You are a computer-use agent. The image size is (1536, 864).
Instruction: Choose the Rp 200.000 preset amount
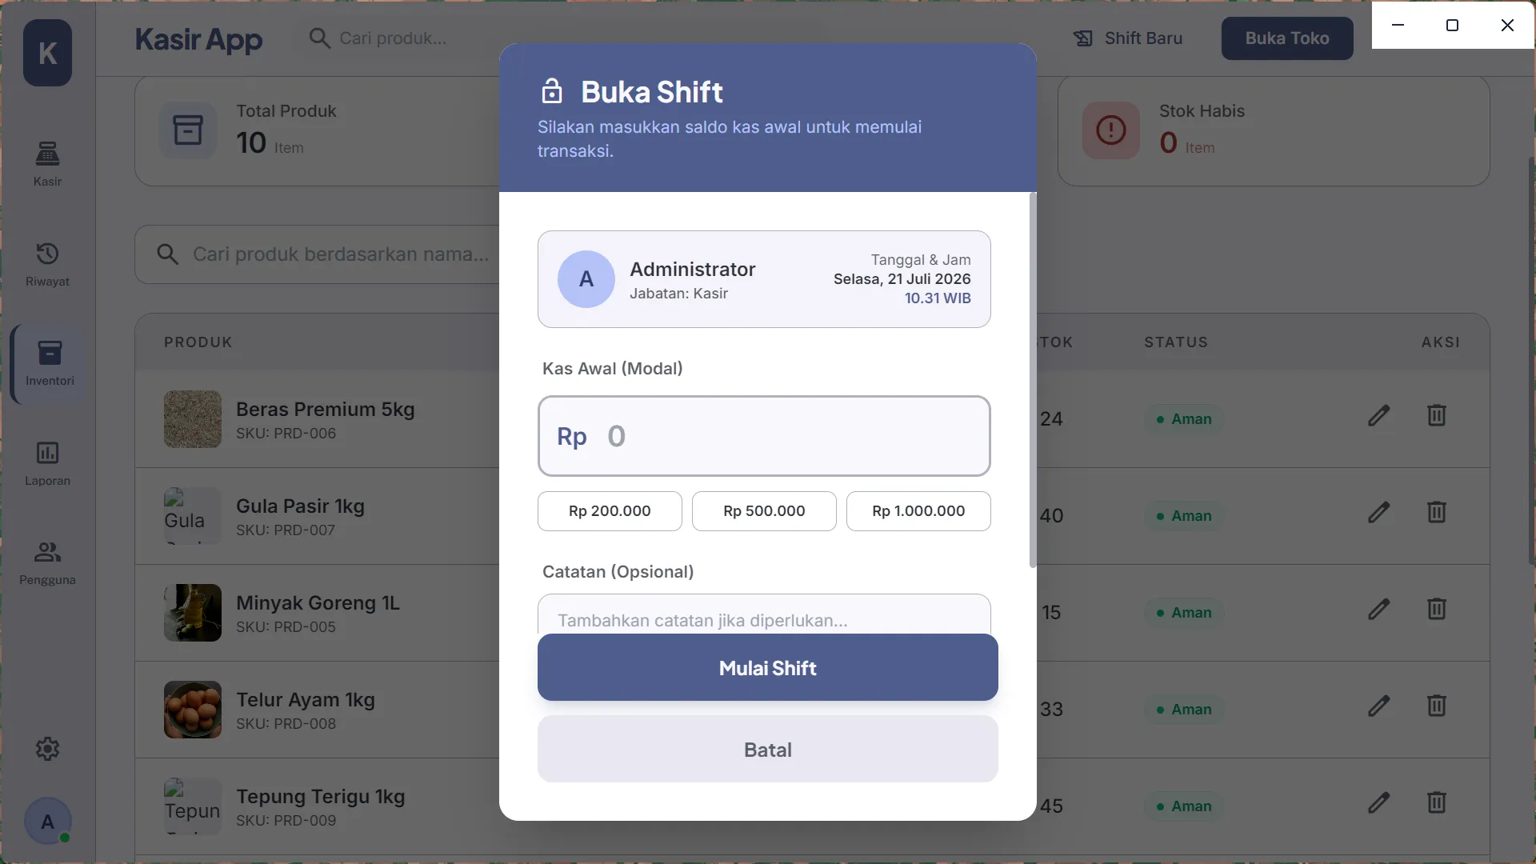pos(610,511)
